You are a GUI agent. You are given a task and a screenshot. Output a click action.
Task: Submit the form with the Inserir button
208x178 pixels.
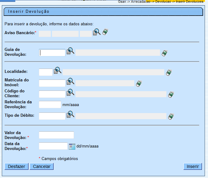click(x=193, y=166)
